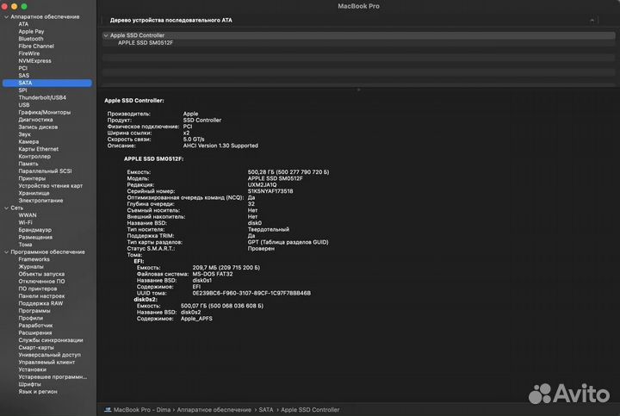
Task: Select Язык и регион item
Action: [38, 392]
